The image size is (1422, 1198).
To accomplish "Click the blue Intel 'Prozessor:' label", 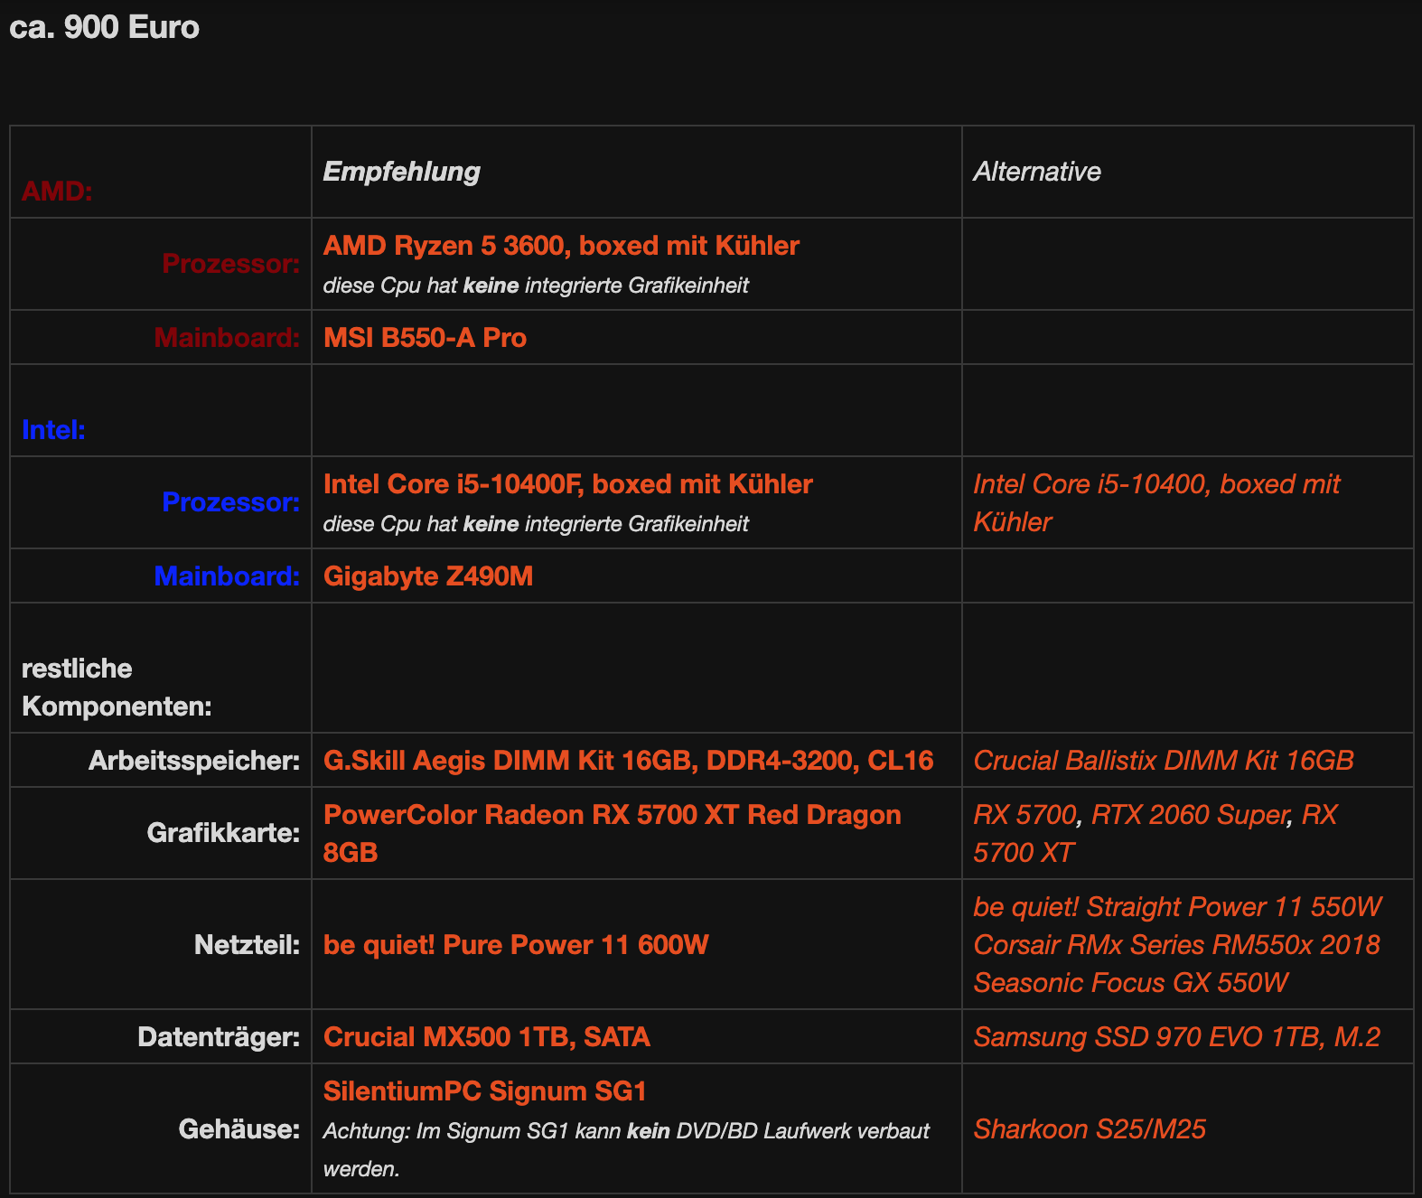I will 230,502.
